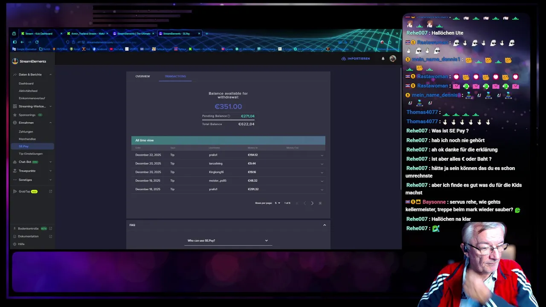Expand the Kingkong16 transaction row
This screenshot has width=546, height=307.
(x=322, y=172)
